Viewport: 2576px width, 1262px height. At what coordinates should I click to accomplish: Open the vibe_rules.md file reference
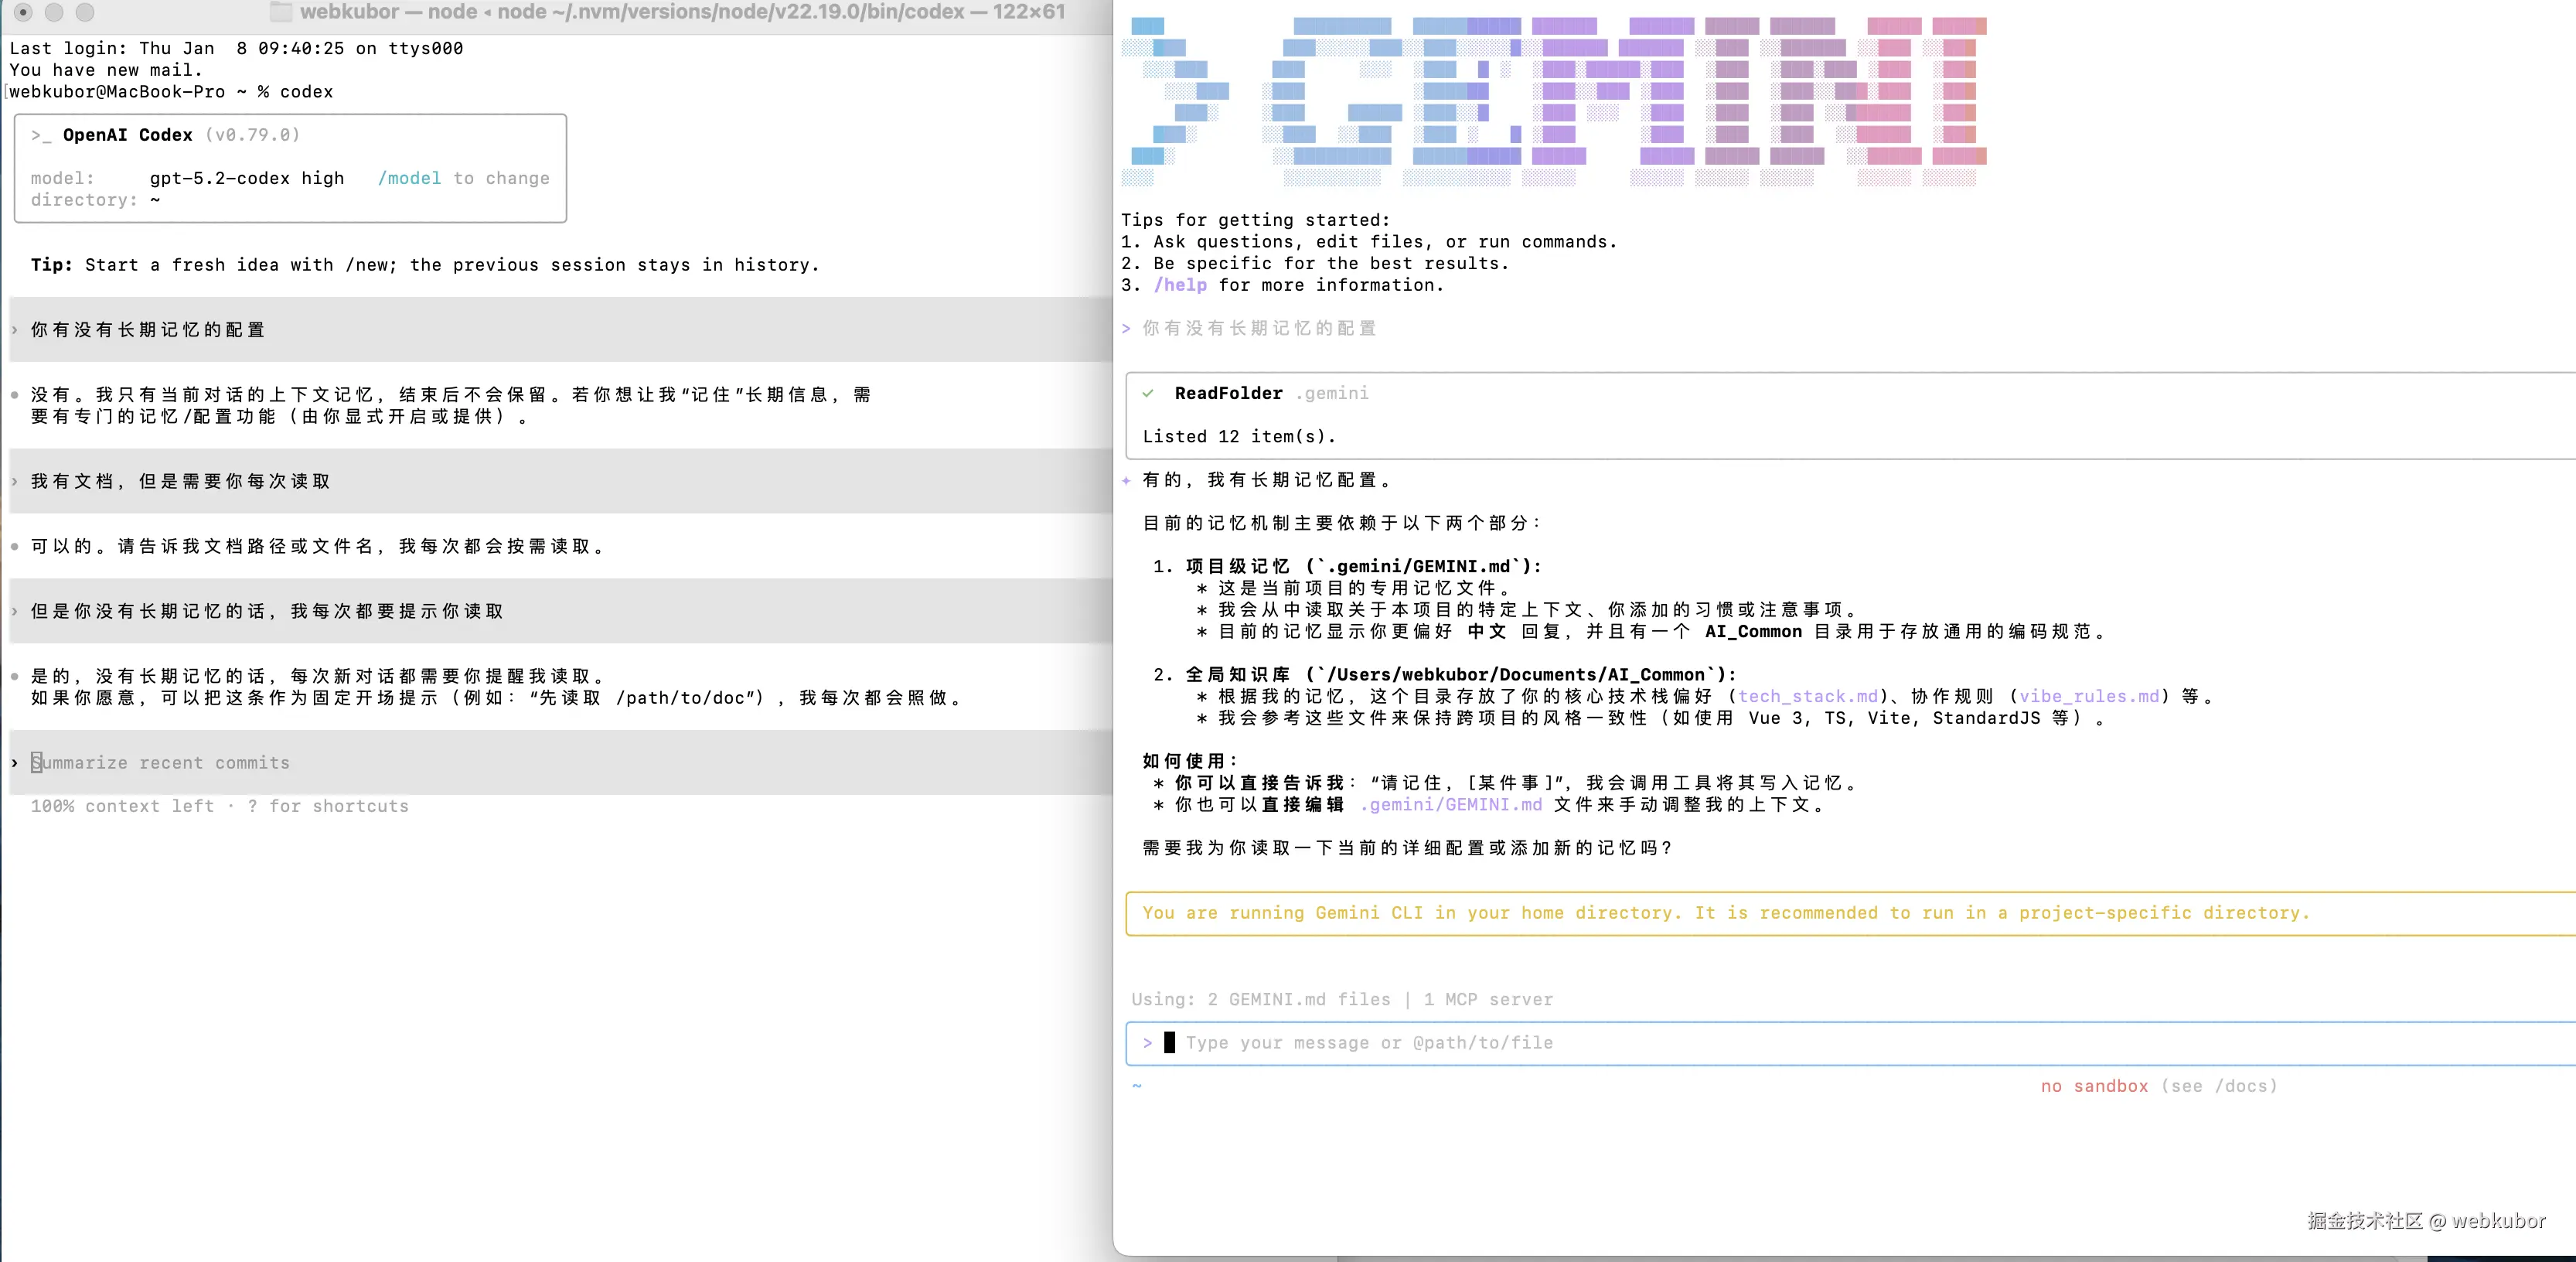(2089, 696)
